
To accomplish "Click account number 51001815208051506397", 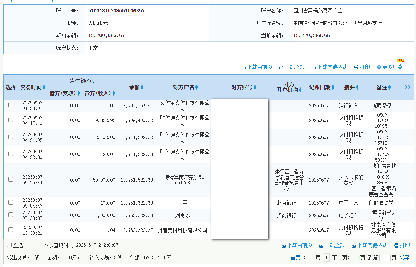I will click(116, 11).
